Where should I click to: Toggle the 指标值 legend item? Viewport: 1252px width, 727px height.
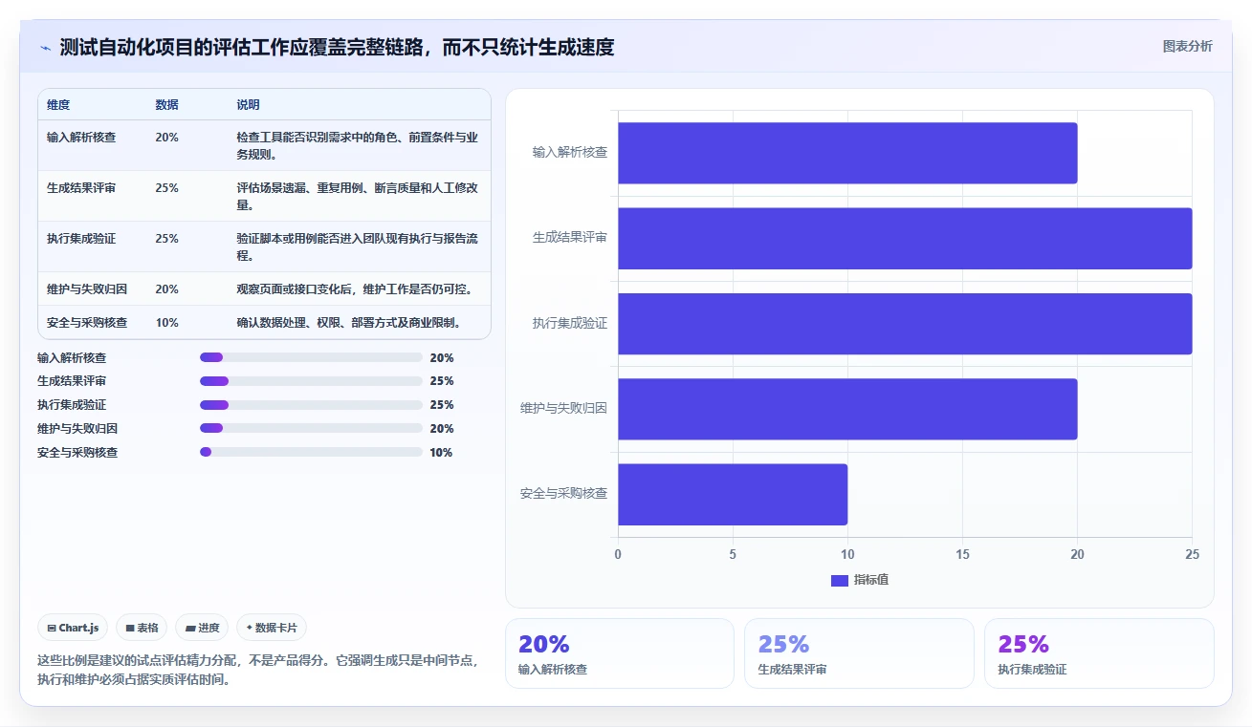tap(860, 580)
